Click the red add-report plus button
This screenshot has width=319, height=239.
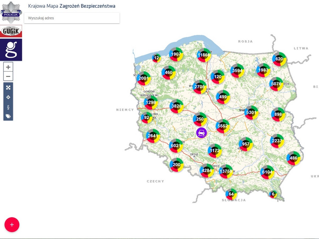pos(12,225)
